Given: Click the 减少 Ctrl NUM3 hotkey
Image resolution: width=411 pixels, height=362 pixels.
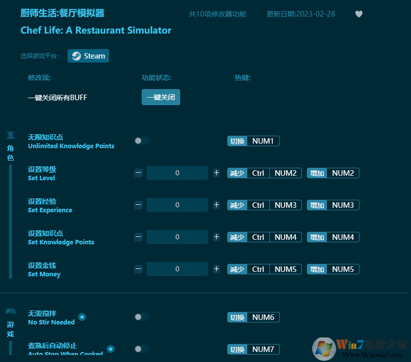Looking at the screenshot, I should (x=264, y=205).
